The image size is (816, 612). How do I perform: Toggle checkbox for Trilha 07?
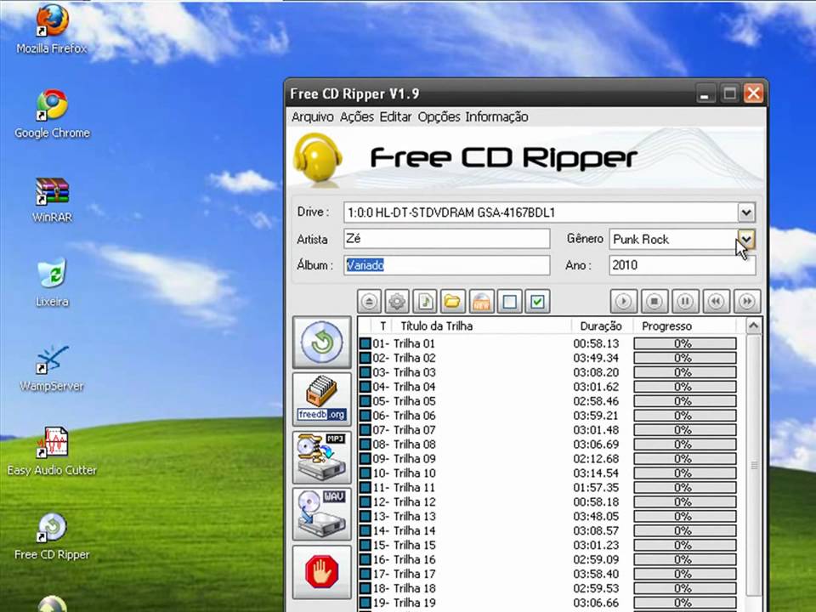pyautogui.click(x=365, y=430)
